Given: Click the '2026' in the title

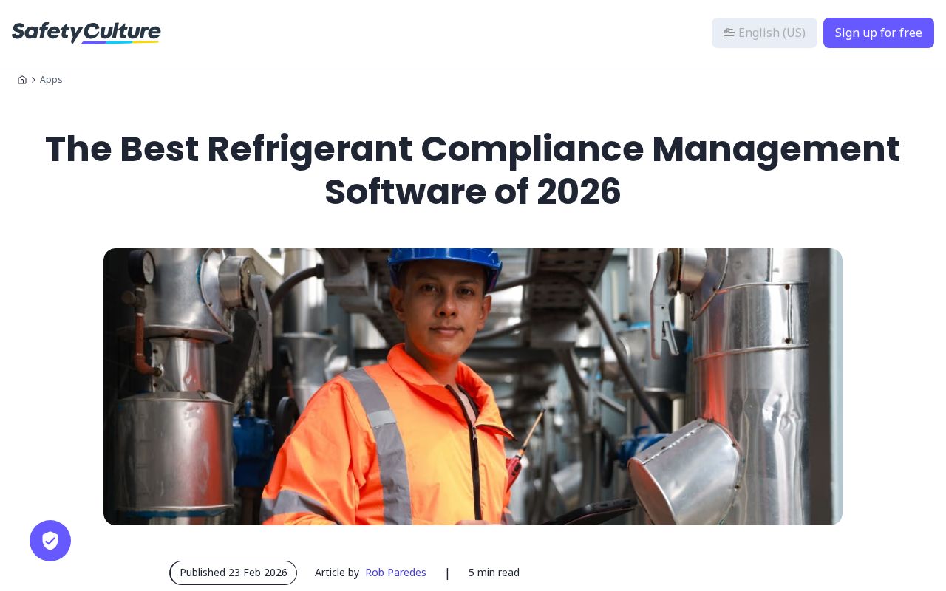Looking at the screenshot, I should click(x=579, y=192).
